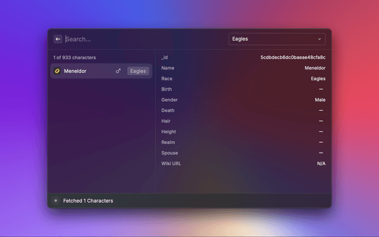Screen dimensions: 379x237
Task: Click the Fetched 1 Characters toast message
Action: (88, 201)
